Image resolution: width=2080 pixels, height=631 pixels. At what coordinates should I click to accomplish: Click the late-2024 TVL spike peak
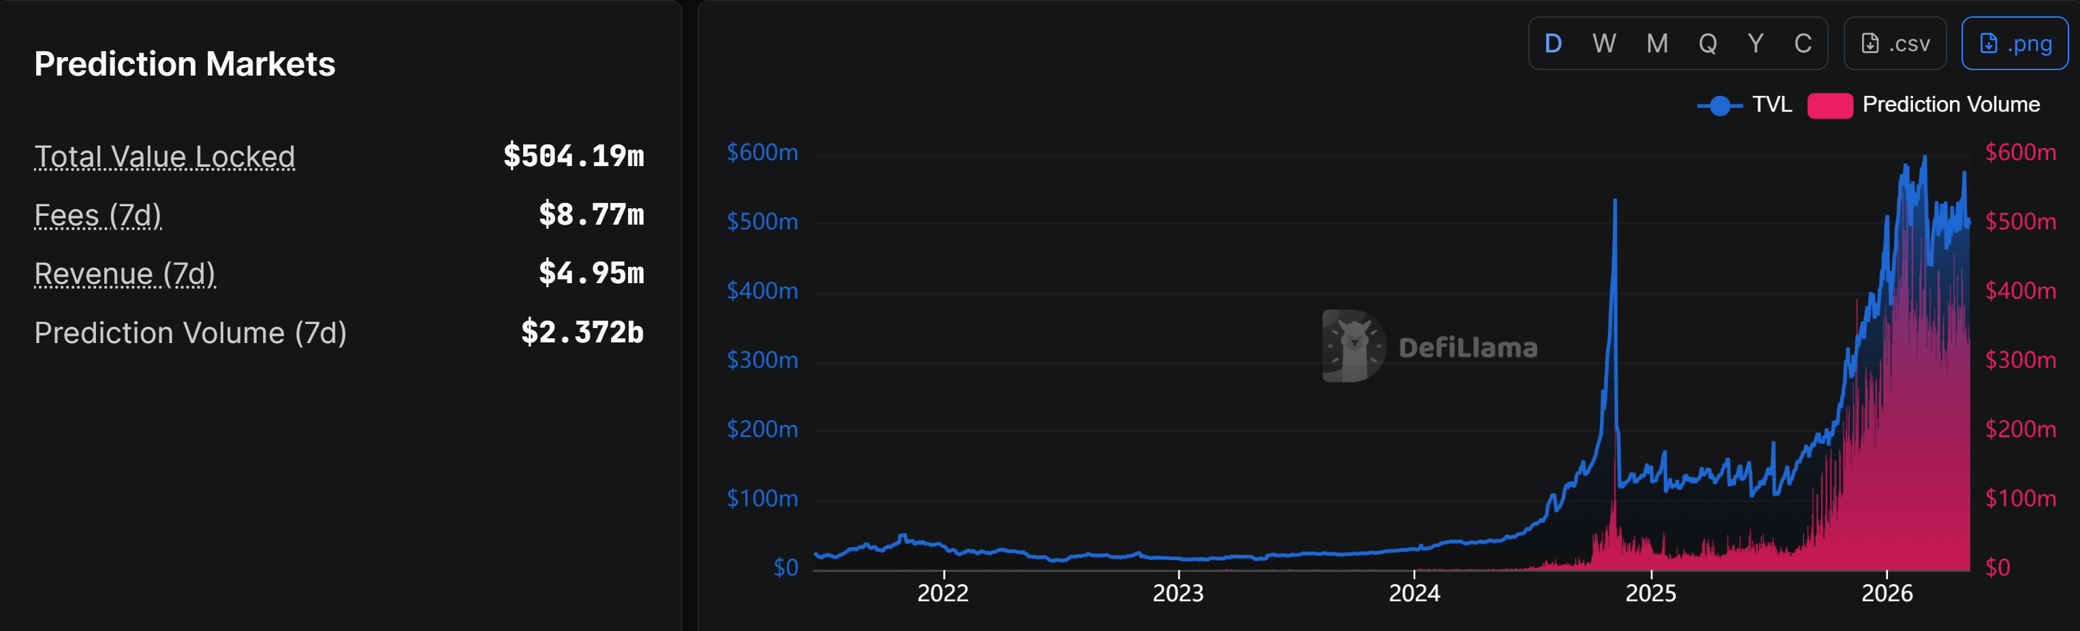(1615, 201)
